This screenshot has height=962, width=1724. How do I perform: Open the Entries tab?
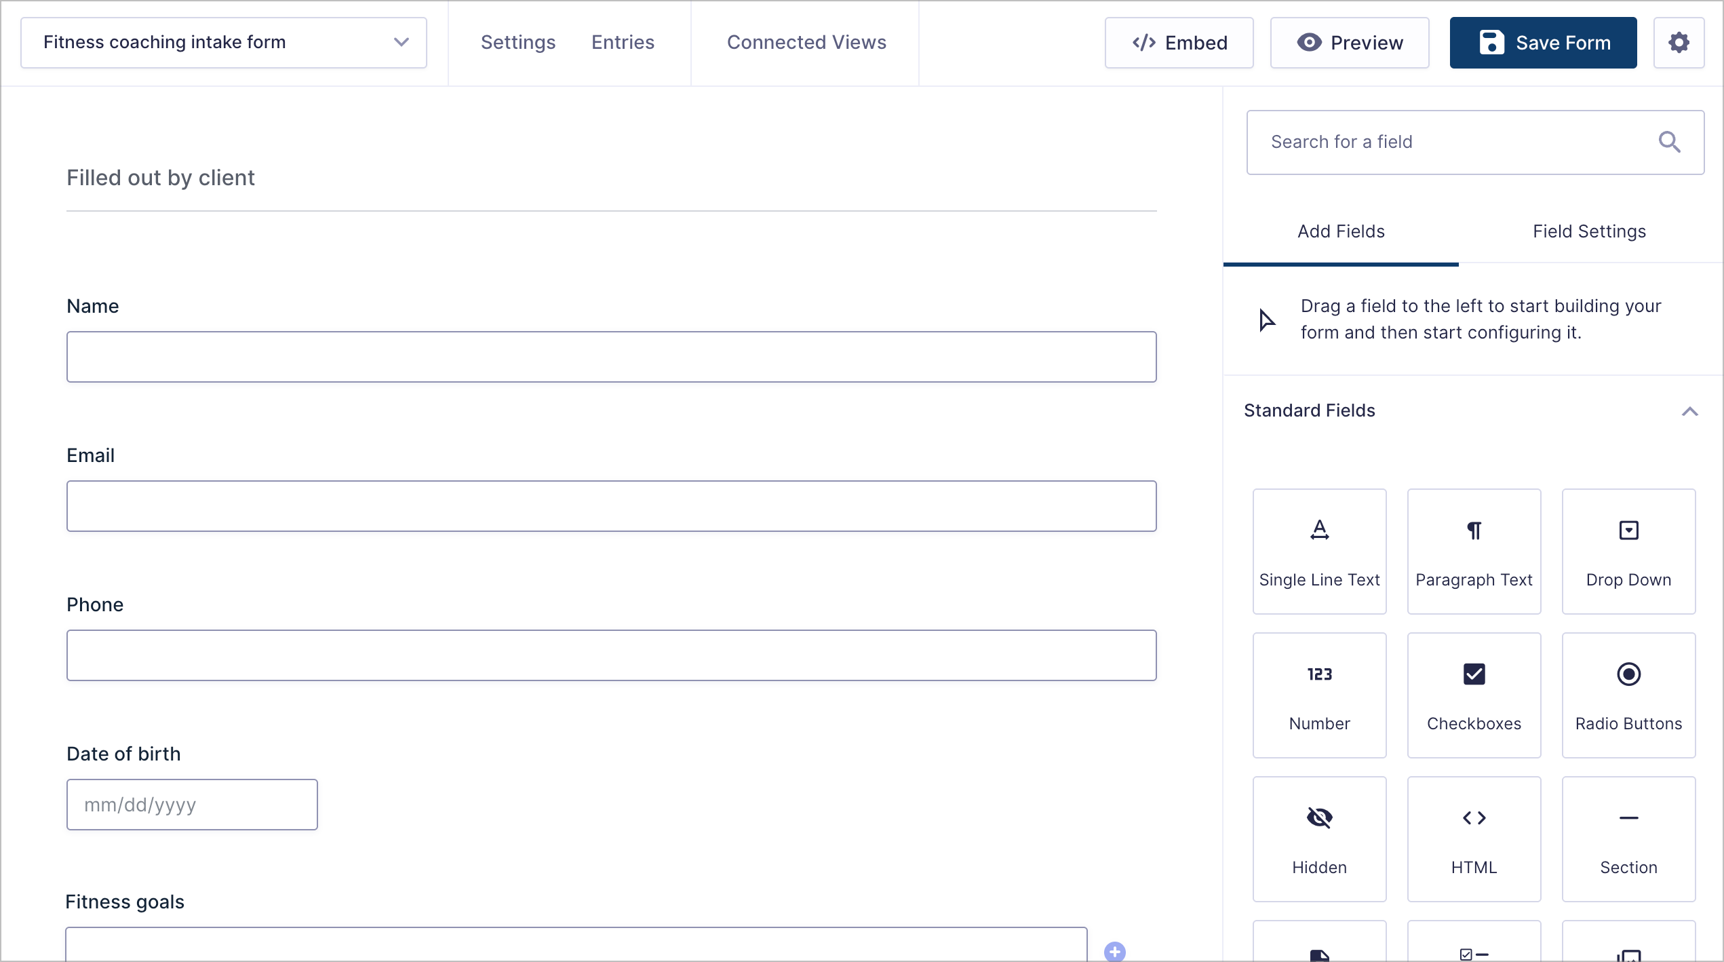(623, 41)
